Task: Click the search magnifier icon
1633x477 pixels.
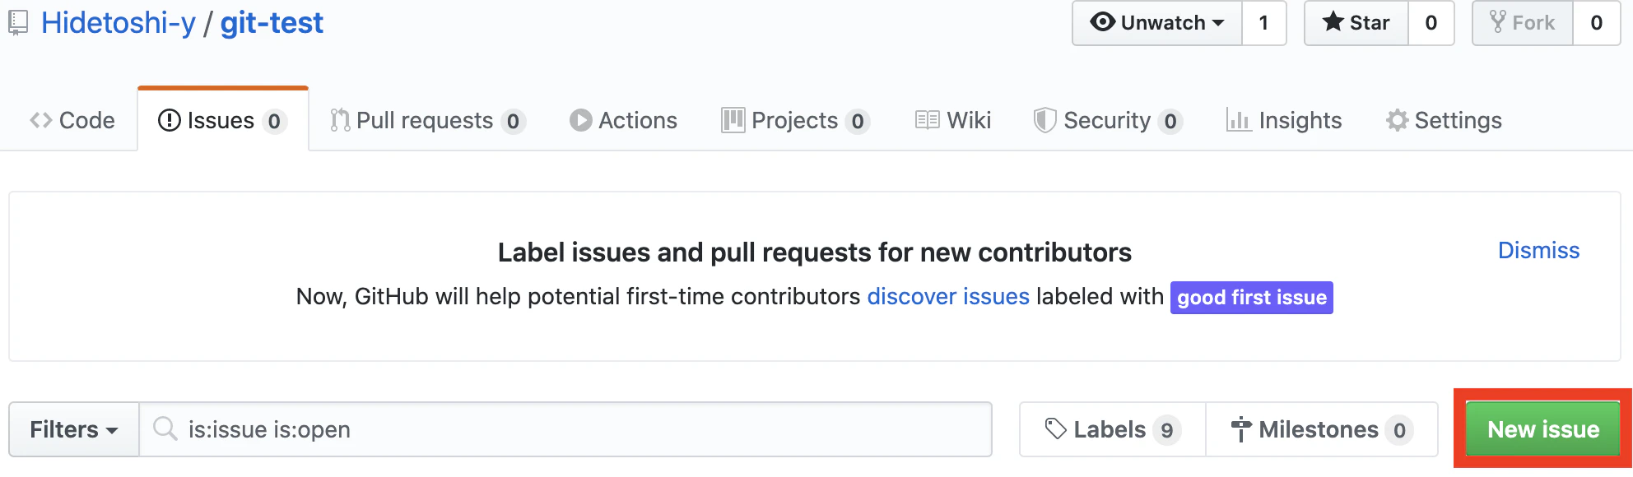Action: click(165, 428)
